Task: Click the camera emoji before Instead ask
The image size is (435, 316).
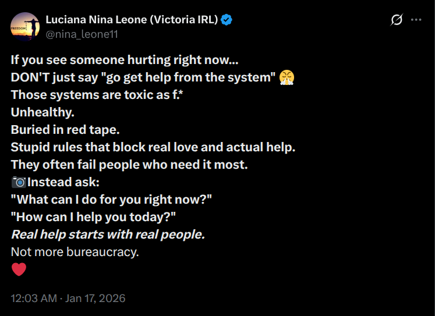Action: (19, 182)
